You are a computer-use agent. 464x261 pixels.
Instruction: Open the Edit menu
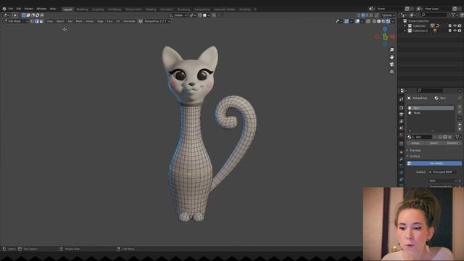pyautogui.click(x=19, y=9)
